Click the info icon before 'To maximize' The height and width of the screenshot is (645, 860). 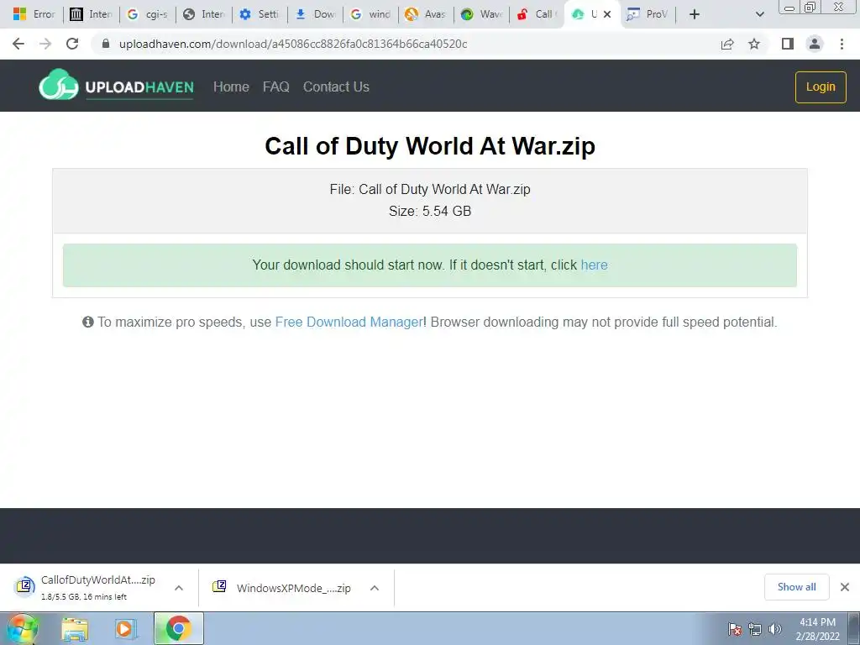coord(87,322)
